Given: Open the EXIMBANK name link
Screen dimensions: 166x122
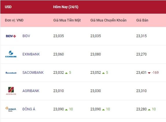Looking at the screenshot, I should click(31, 54).
